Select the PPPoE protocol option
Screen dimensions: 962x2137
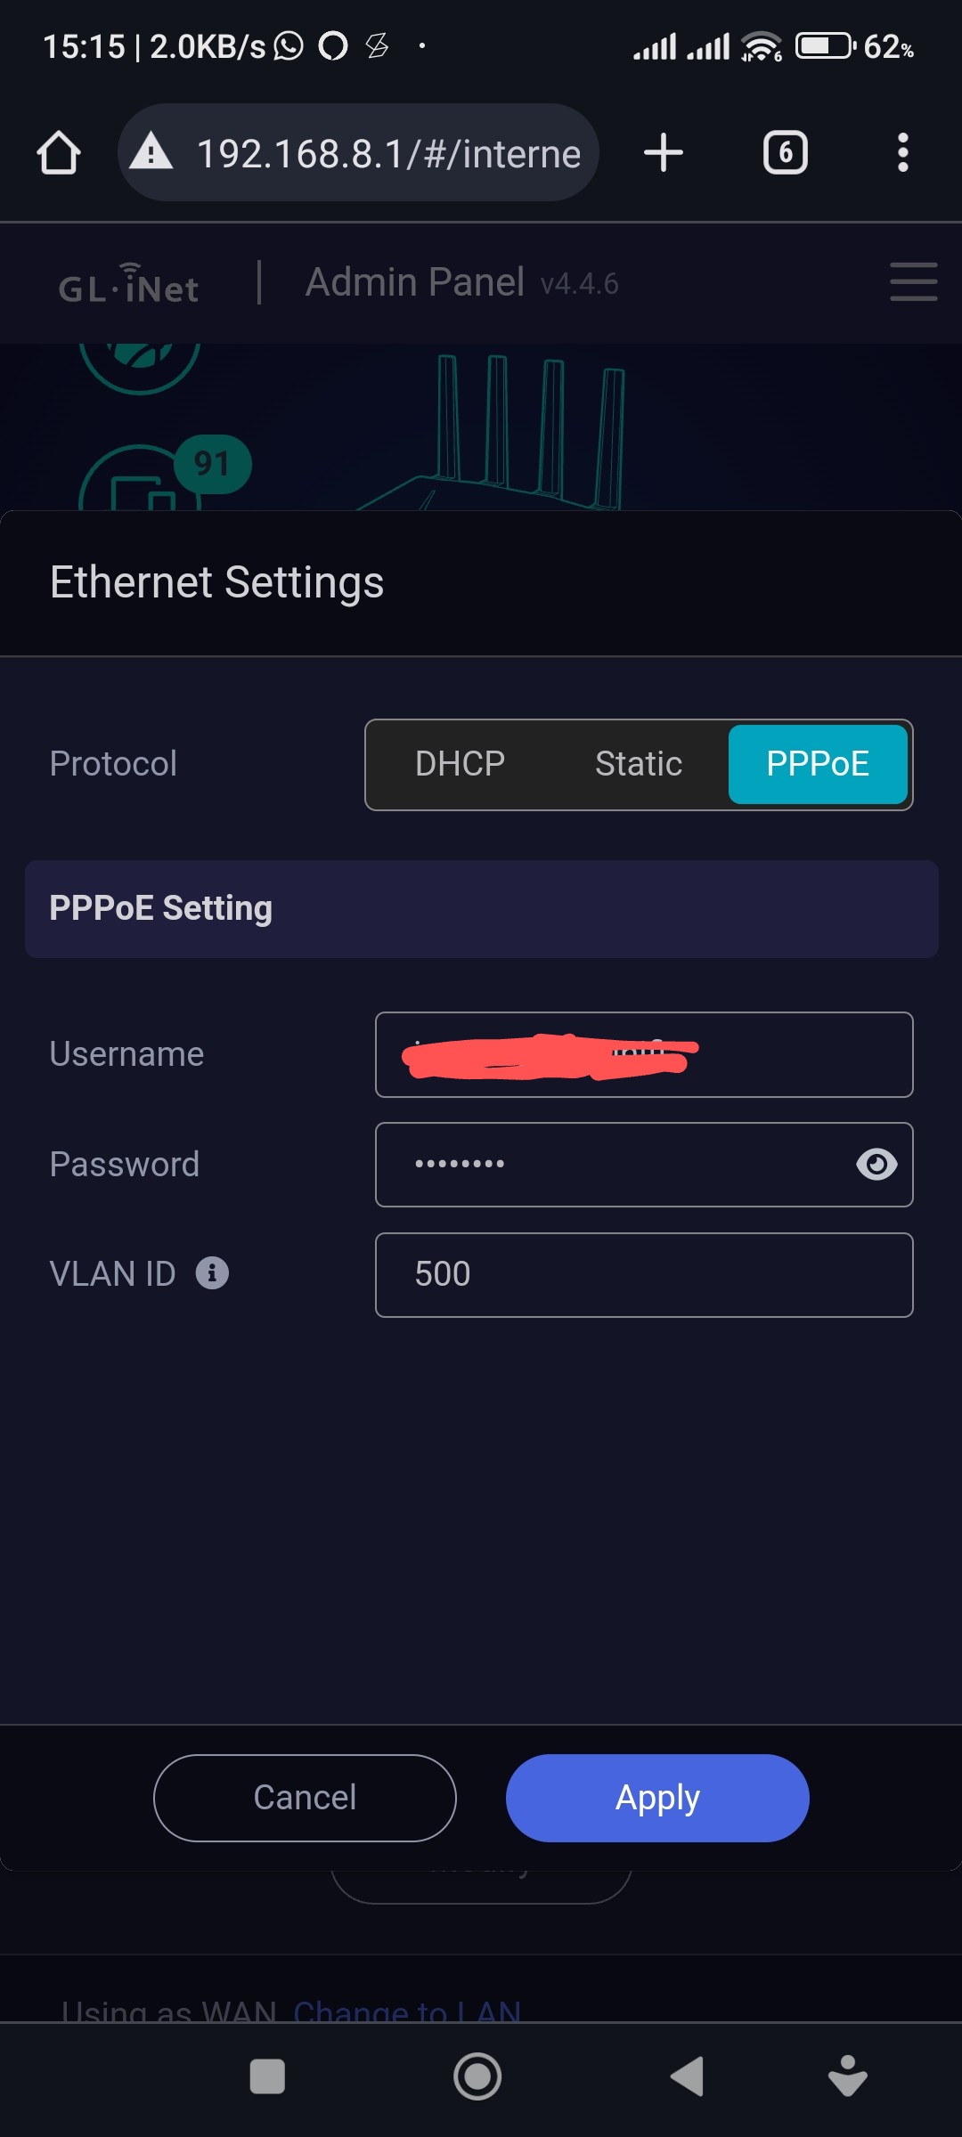point(818,764)
